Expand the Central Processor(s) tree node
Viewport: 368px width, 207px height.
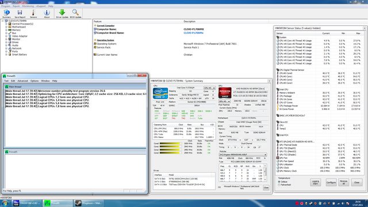[6, 24]
